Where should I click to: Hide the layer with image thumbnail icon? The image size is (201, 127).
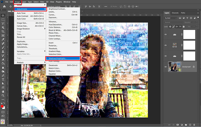point(166,45)
